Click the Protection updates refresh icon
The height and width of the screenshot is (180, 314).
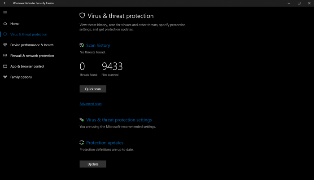coord(82,143)
